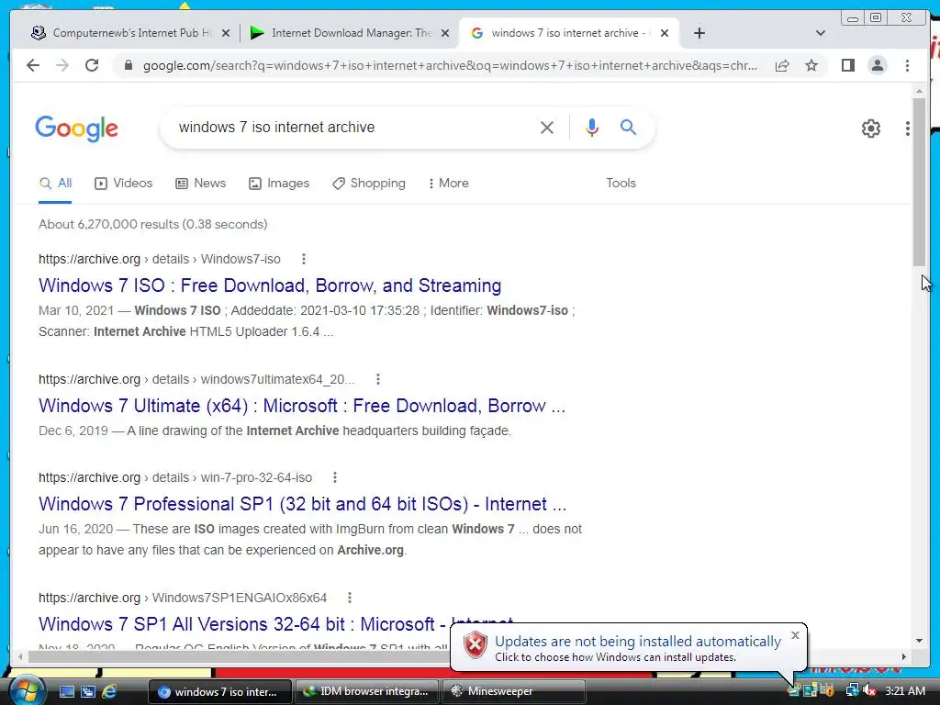Open a new tab with plus button
Image resolution: width=940 pixels, height=705 pixels.
(x=699, y=33)
